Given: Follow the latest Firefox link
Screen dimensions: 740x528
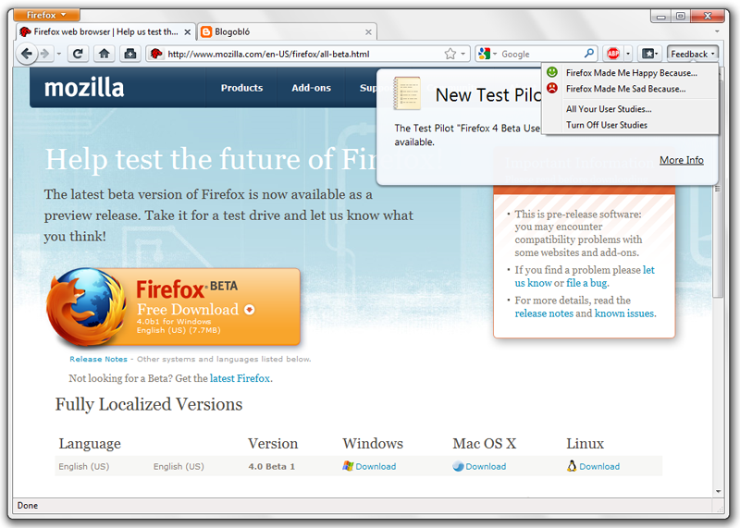Looking at the screenshot, I should click(240, 378).
